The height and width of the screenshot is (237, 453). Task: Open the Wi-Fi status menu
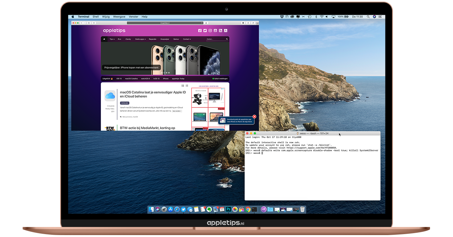point(322,16)
